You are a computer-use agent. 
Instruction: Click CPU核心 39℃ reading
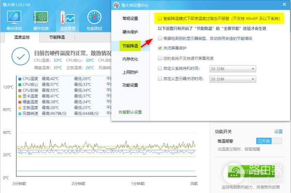(x=90, y=61)
